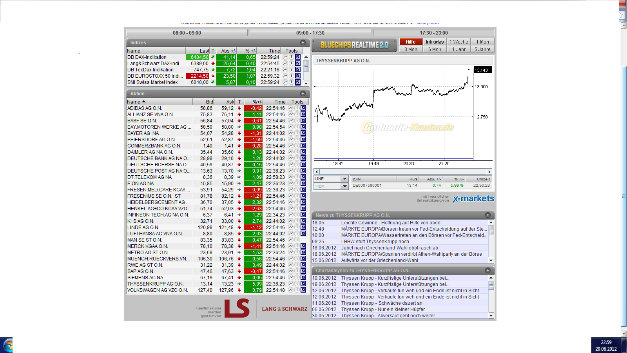Click News list scroll down arrow
This screenshot has height=353, width=627.
[491, 260]
